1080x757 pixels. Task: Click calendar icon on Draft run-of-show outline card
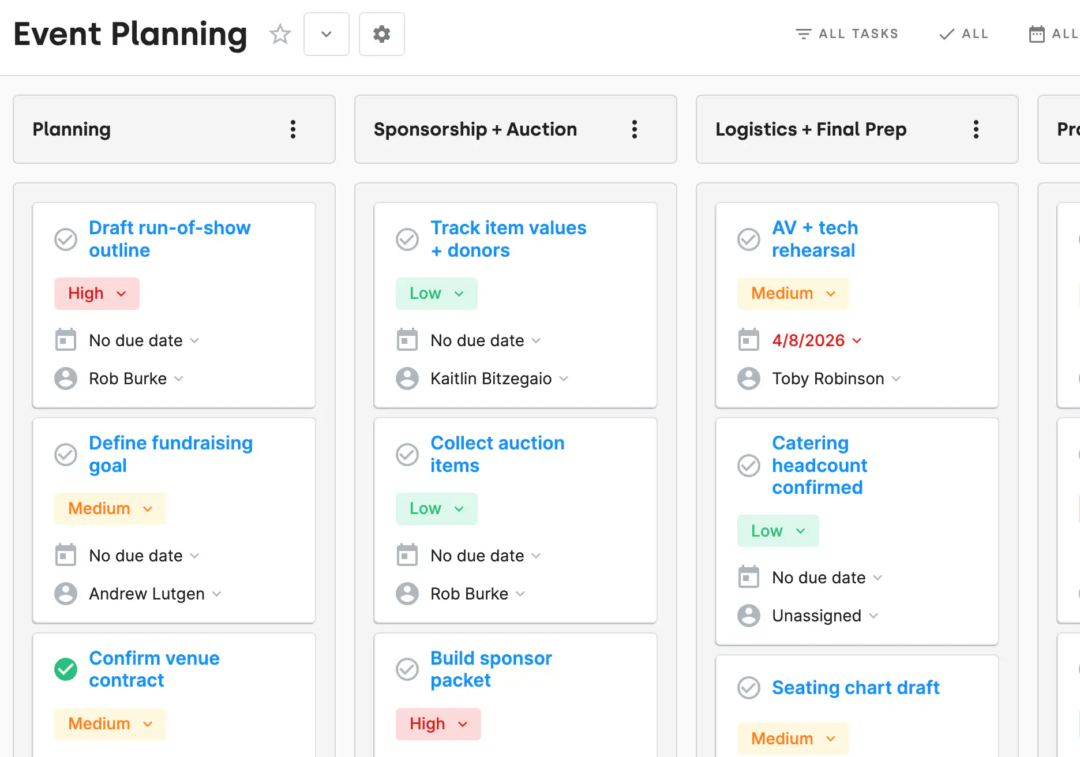pyautogui.click(x=66, y=340)
